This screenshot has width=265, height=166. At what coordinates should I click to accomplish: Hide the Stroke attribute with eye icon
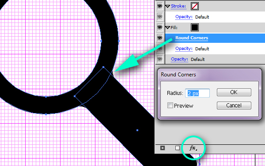tap(160, 6)
